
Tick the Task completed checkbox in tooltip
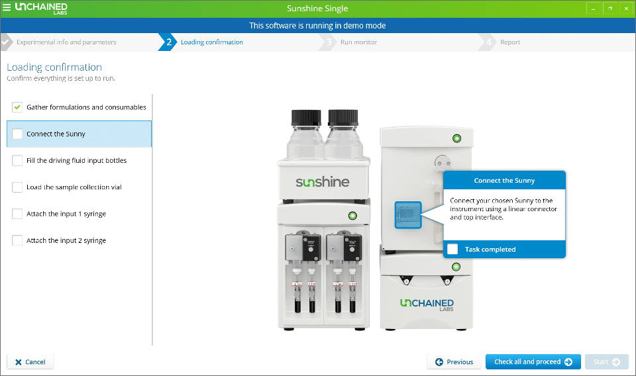452,250
